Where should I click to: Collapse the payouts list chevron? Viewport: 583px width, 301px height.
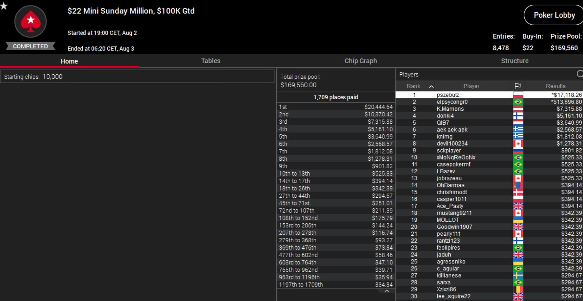pos(387,291)
